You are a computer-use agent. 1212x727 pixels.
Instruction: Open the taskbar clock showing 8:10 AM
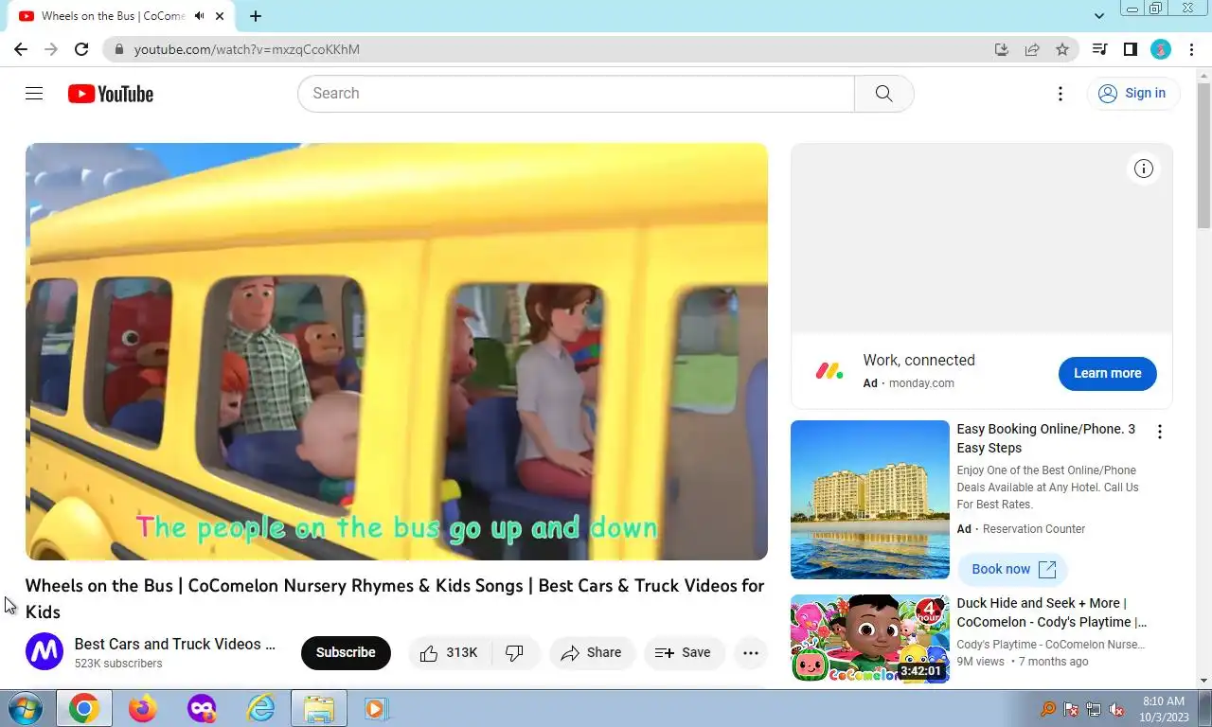(1164, 709)
